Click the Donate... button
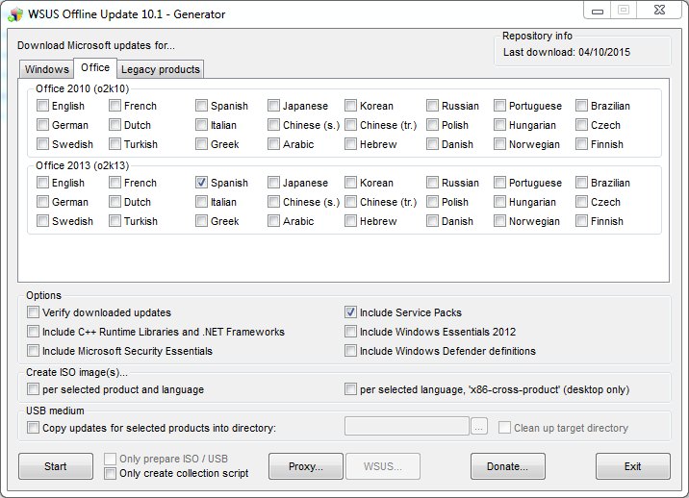689x498 pixels. [507, 466]
